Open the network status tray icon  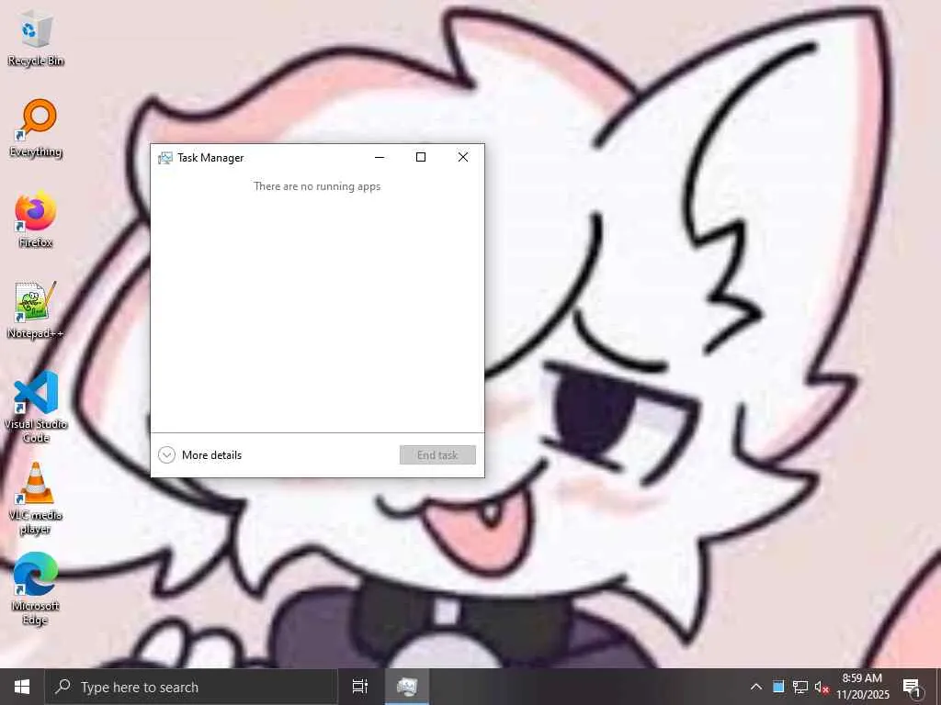pyautogui.click(x=800, y=687)
